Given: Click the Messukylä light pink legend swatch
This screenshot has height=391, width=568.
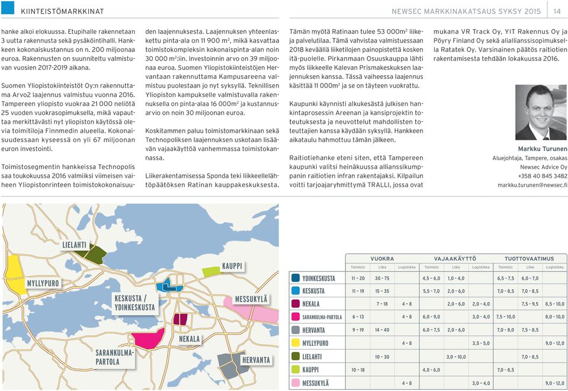Looking at the screenshot, I should 296,383.
